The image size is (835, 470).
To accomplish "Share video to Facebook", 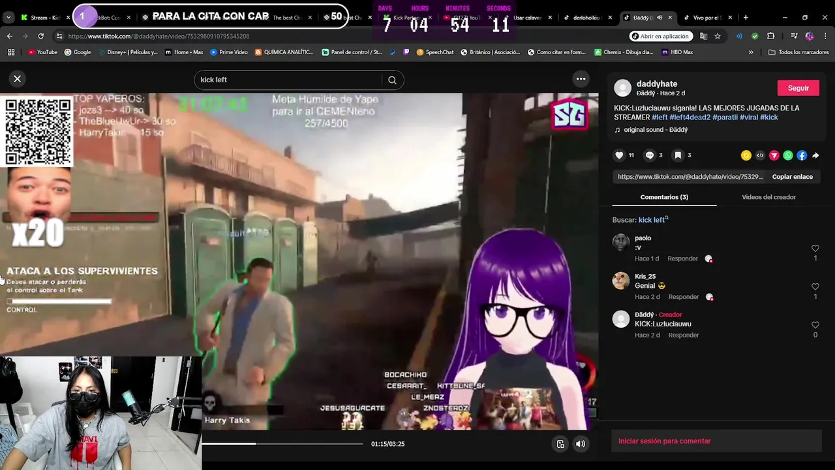I will click(802, 155).
